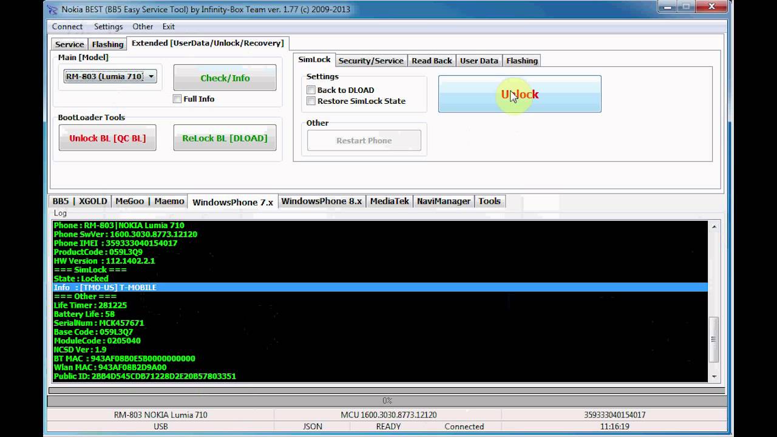Viewport: 777px width, 437px height.
Task: Select the WindowsPhone 7.x tab
Action: coord(232,202)
